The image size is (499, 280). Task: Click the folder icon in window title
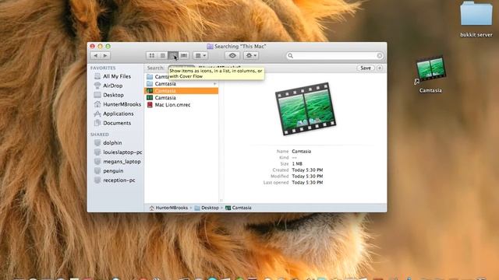coord(210,47)
